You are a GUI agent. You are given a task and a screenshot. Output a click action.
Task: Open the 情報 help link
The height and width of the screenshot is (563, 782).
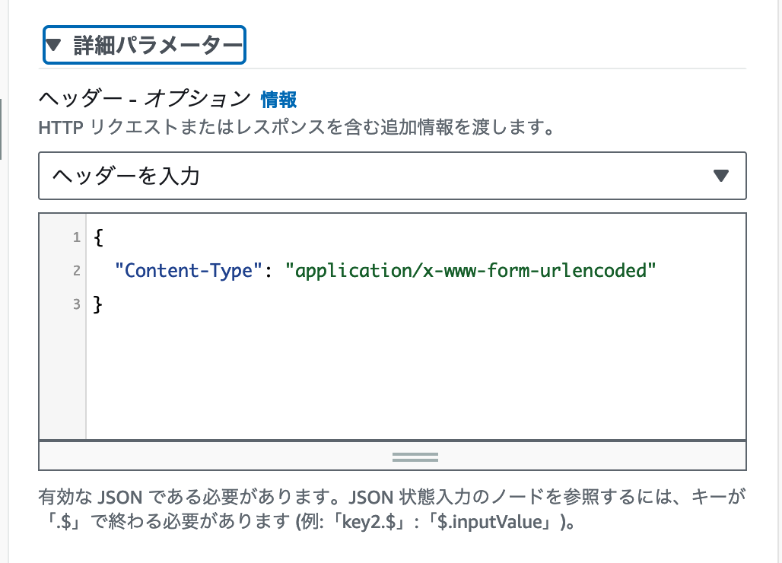(x=278, y=99)
